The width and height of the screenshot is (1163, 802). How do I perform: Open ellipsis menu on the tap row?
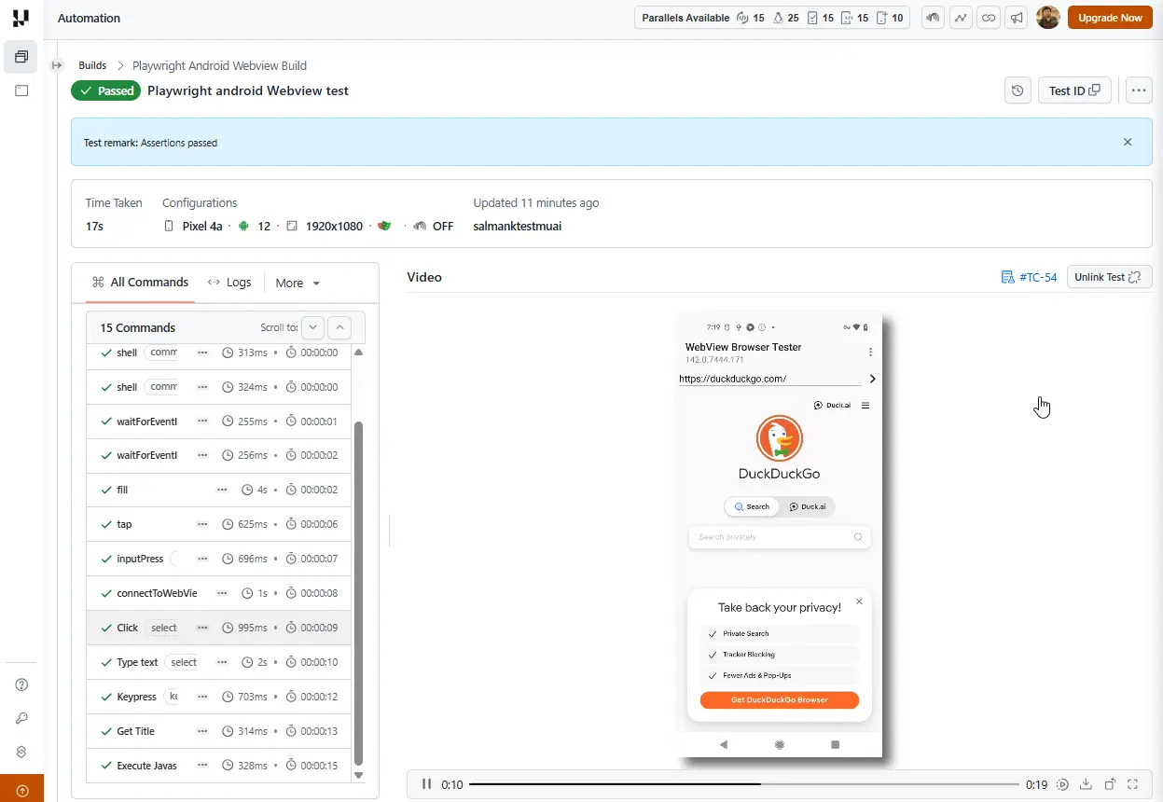pos(202,524)
